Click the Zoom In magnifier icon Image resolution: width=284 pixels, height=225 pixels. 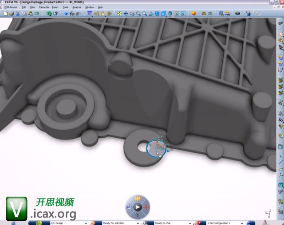(x=138, y=14)
